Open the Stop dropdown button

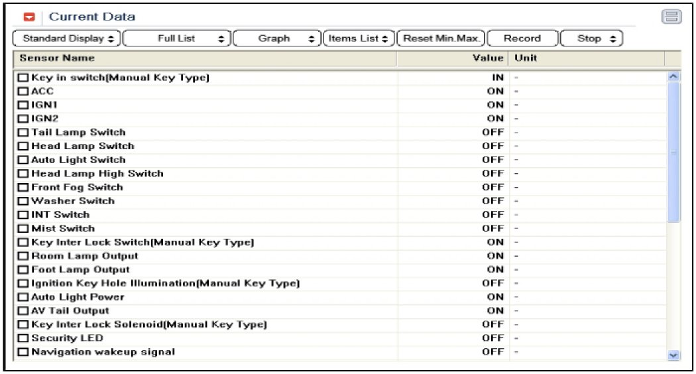[591, 38]
